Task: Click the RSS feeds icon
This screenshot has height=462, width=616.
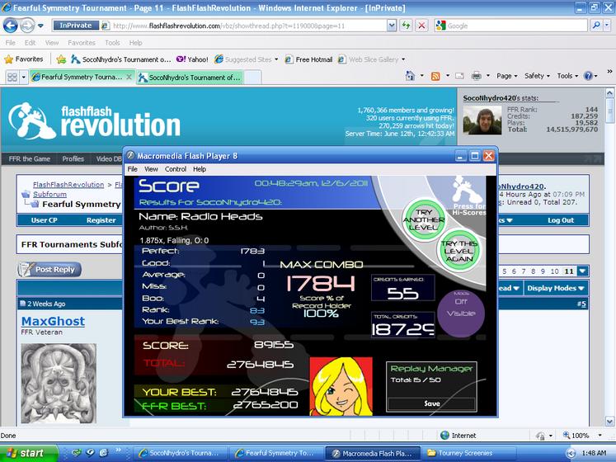Action: [x=435, y=76]
